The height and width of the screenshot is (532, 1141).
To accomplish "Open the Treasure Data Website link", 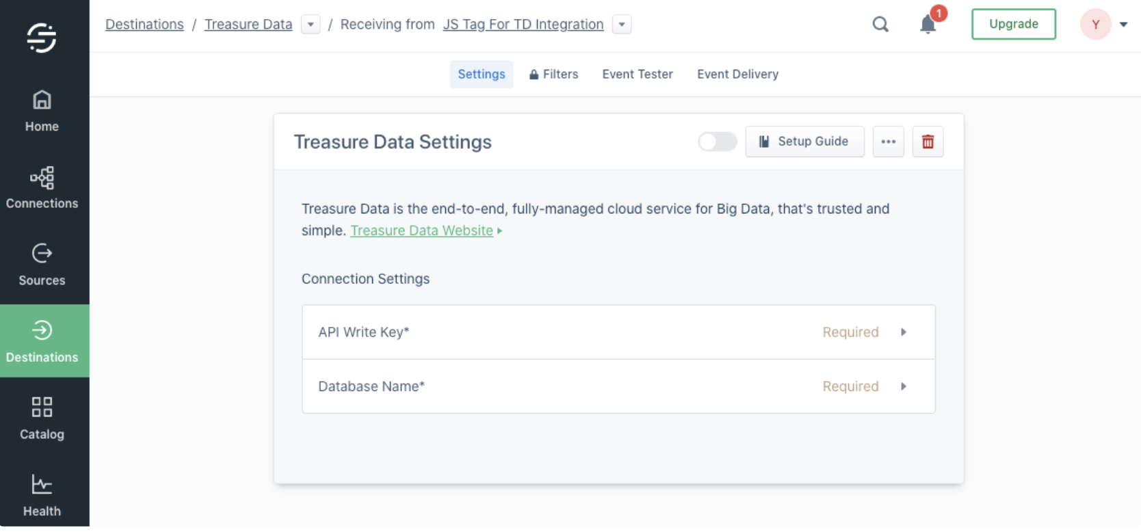I will point(421,230).
